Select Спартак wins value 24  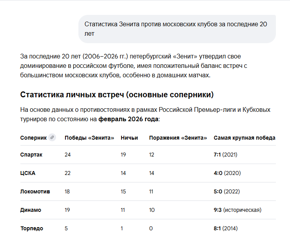pos(68,155)
